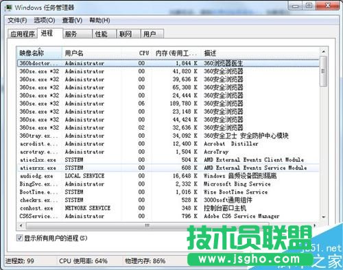Click description Microsoft Bing Service
This screenshot has height=270, width=343.
pyautogui.click(x=237, y=184)
